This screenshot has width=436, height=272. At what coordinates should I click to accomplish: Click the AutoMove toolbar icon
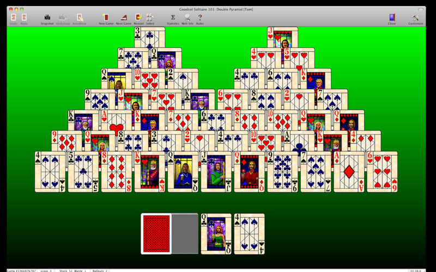(x=80, y=17)
